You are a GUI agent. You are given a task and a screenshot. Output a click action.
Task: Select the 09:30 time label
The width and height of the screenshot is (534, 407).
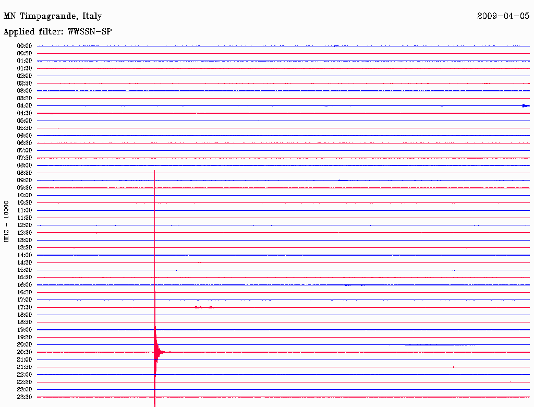(x=25, y=188)
